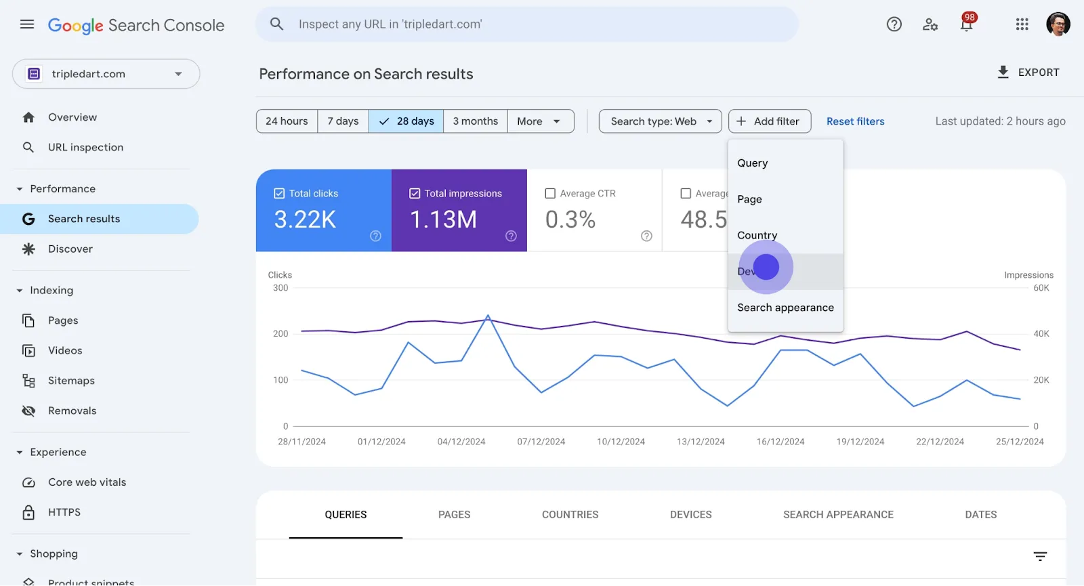Switch to the QUERIES tab

pos(346,515)
